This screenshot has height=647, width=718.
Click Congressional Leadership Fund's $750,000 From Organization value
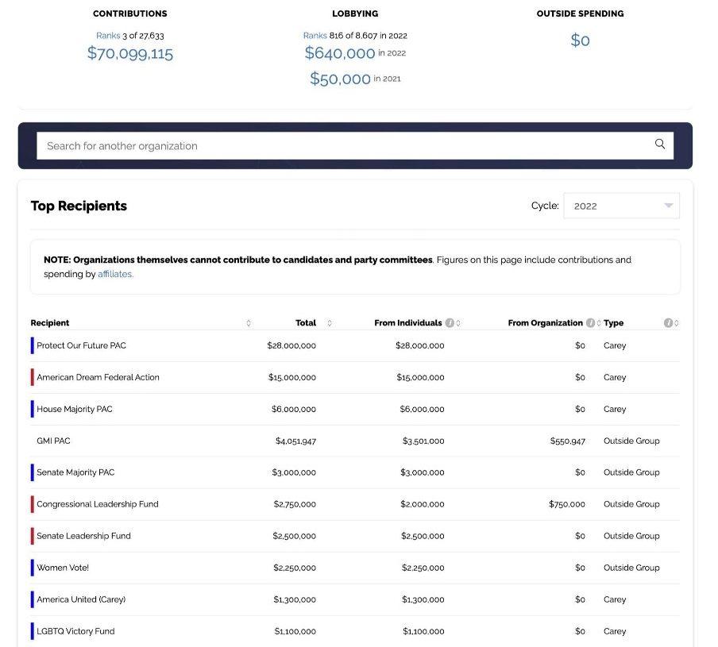pos(567,504)
